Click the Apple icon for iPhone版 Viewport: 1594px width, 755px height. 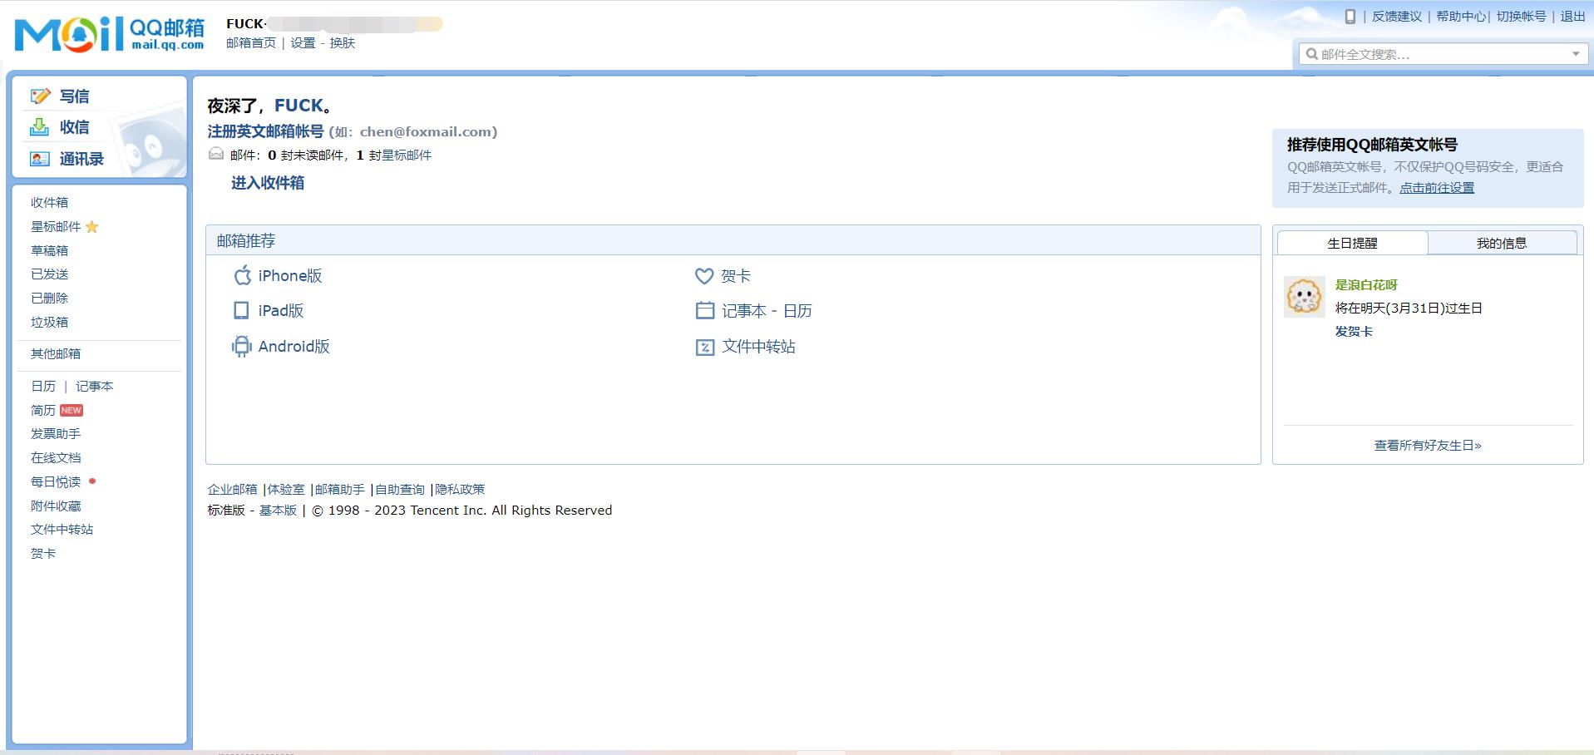(x=242, y=275)
